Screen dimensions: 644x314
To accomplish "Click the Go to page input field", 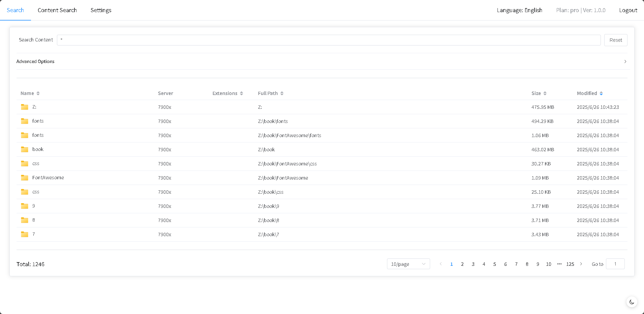I will (615, 264).
